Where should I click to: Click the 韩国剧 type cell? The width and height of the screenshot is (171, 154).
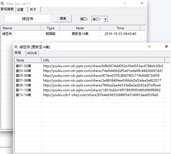50,34
